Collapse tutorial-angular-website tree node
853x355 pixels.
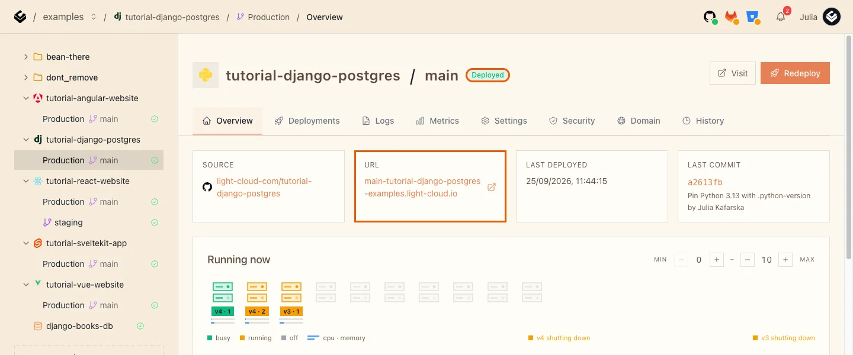click(x=25, y=98)
